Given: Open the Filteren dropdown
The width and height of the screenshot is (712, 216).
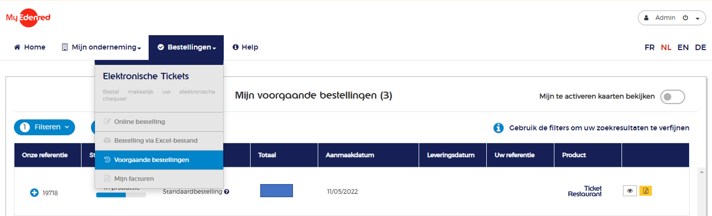Looking at the screenshot, I should point(44,127).
